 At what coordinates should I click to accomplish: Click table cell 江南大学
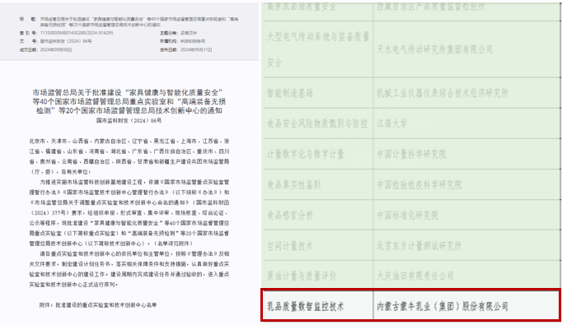click(x=466, y=124)
